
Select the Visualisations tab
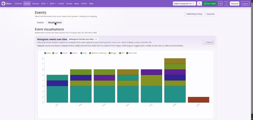pos(55,22)
